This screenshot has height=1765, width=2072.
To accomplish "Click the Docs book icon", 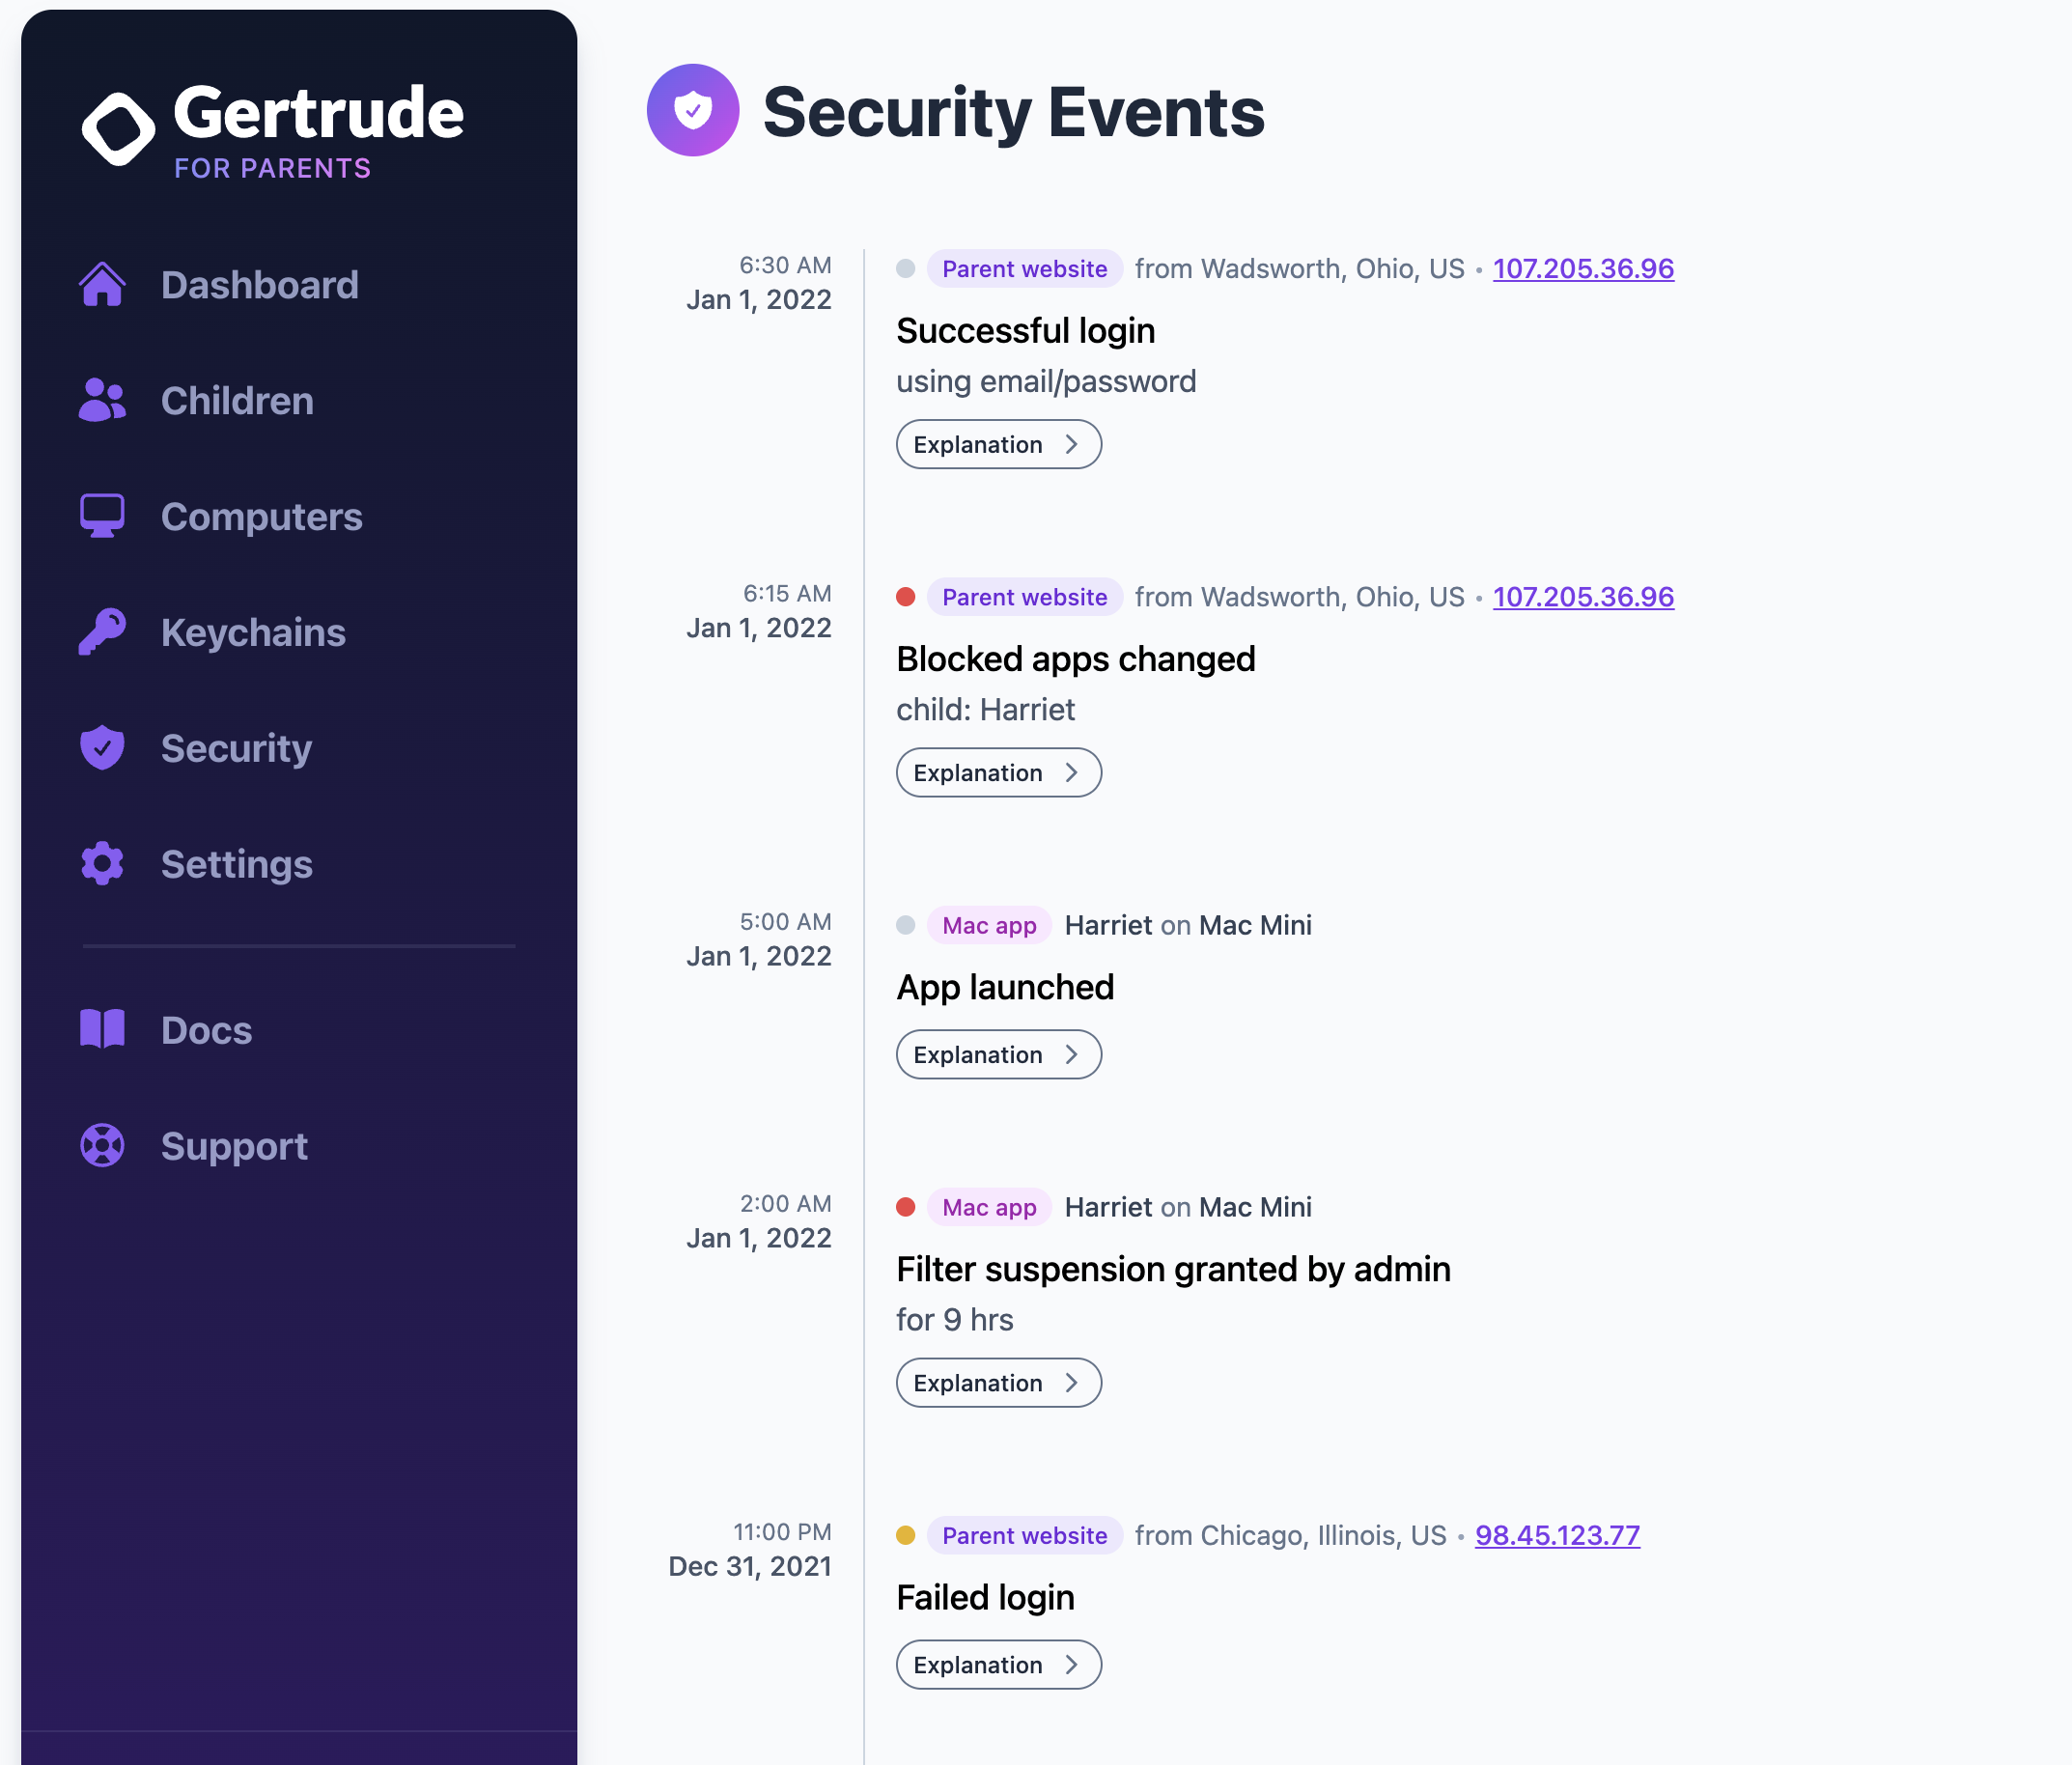I will click(x=102, y=1030).
